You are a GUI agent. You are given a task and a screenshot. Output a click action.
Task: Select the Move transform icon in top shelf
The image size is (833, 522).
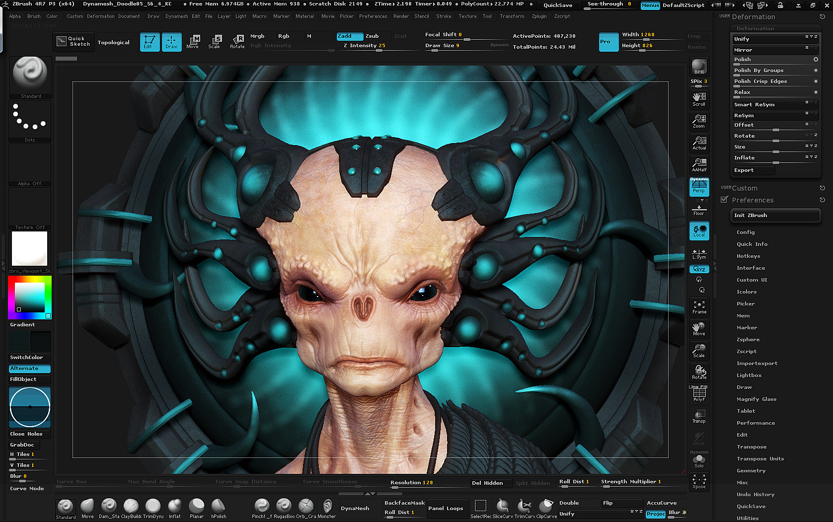[x=193, y=42]
